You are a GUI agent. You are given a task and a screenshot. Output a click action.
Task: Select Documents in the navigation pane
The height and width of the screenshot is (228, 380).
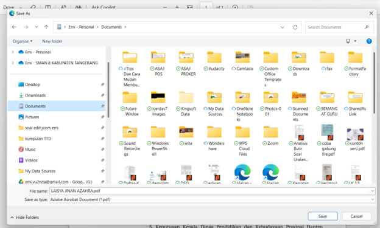pos(57,106)
